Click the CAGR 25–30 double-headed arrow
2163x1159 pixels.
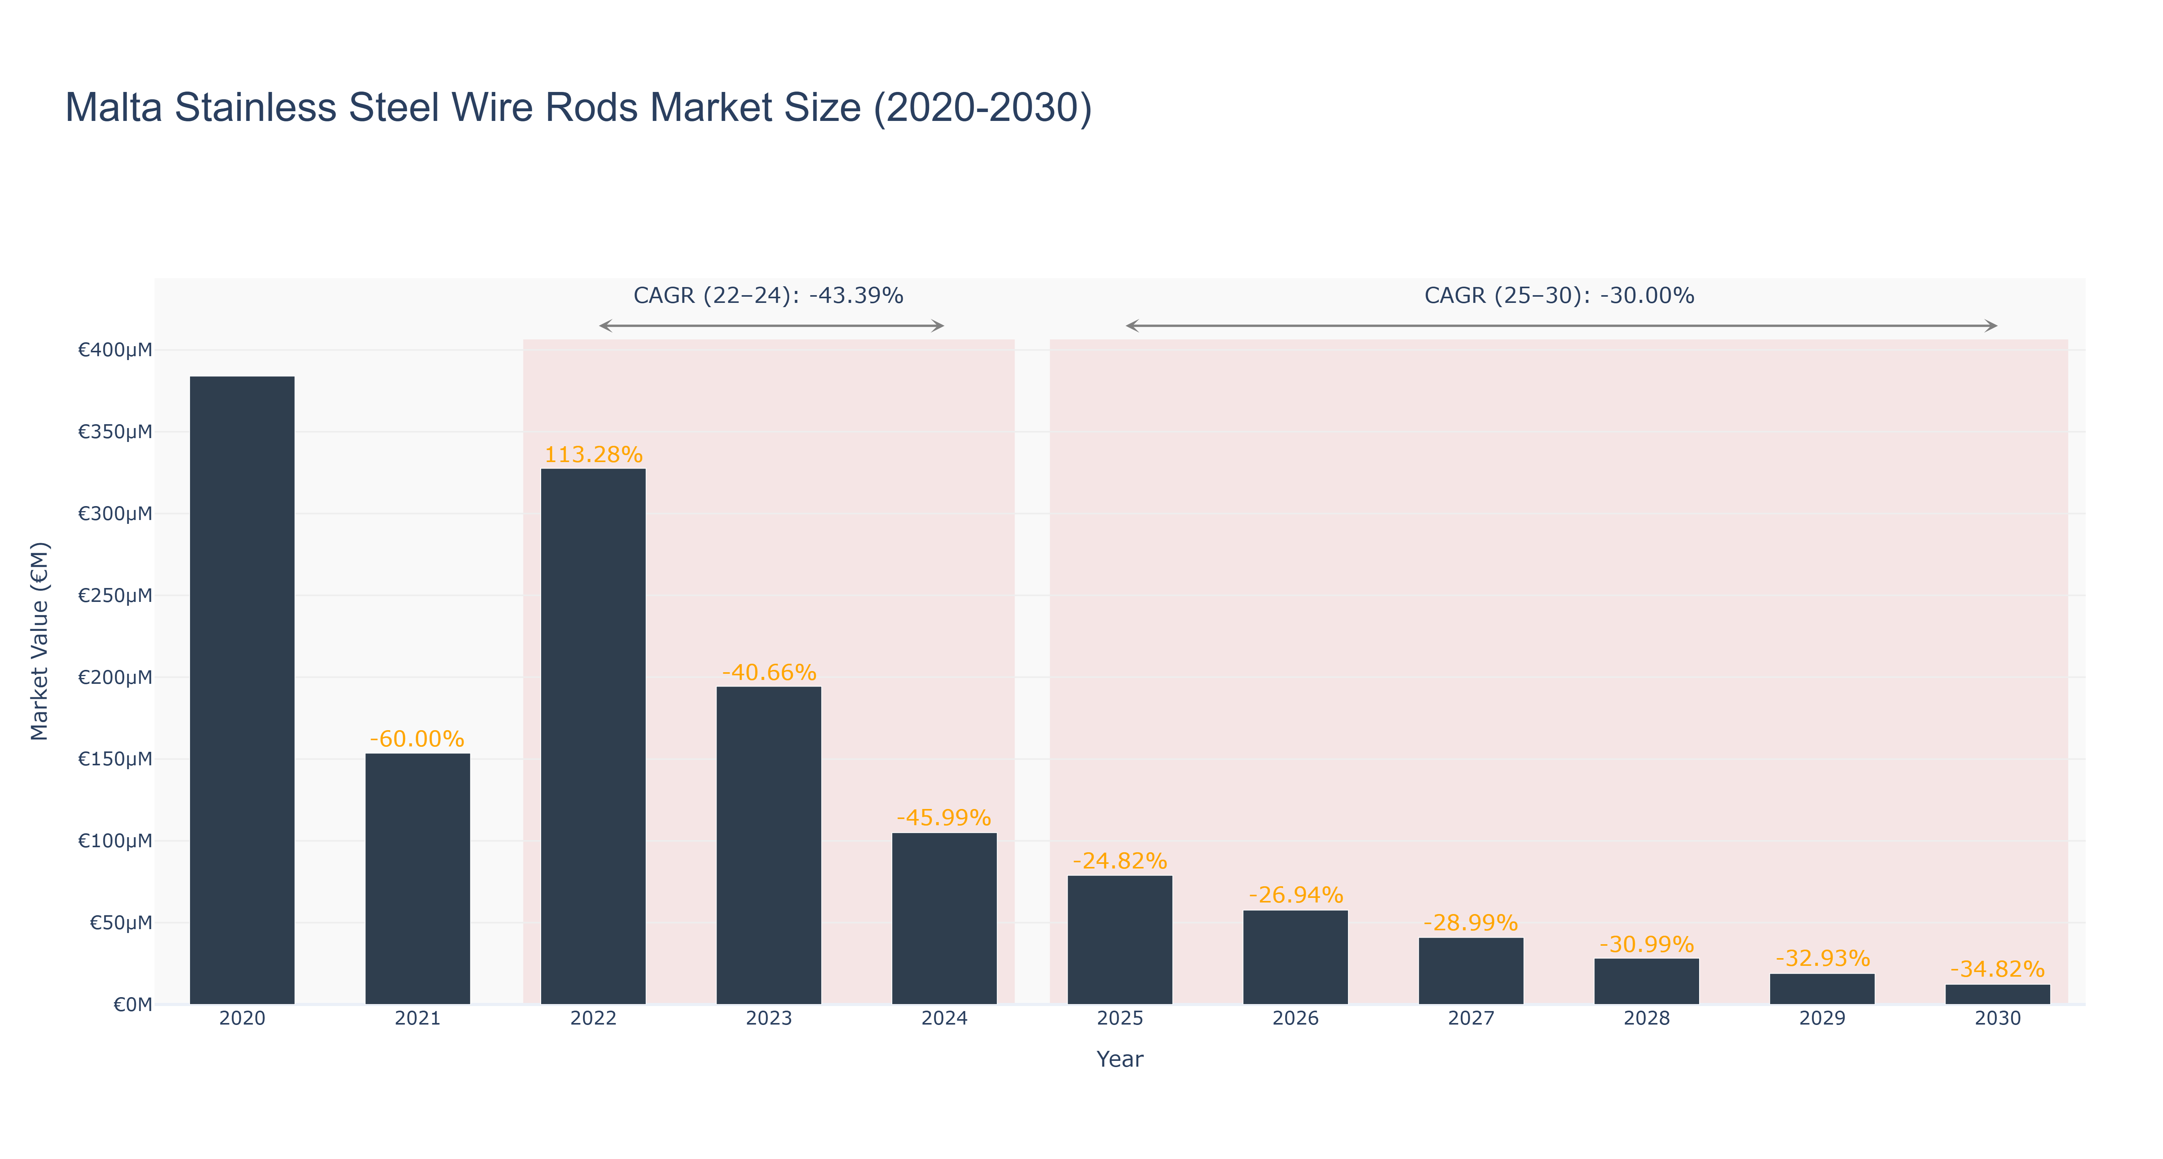tap(1561, 326)
